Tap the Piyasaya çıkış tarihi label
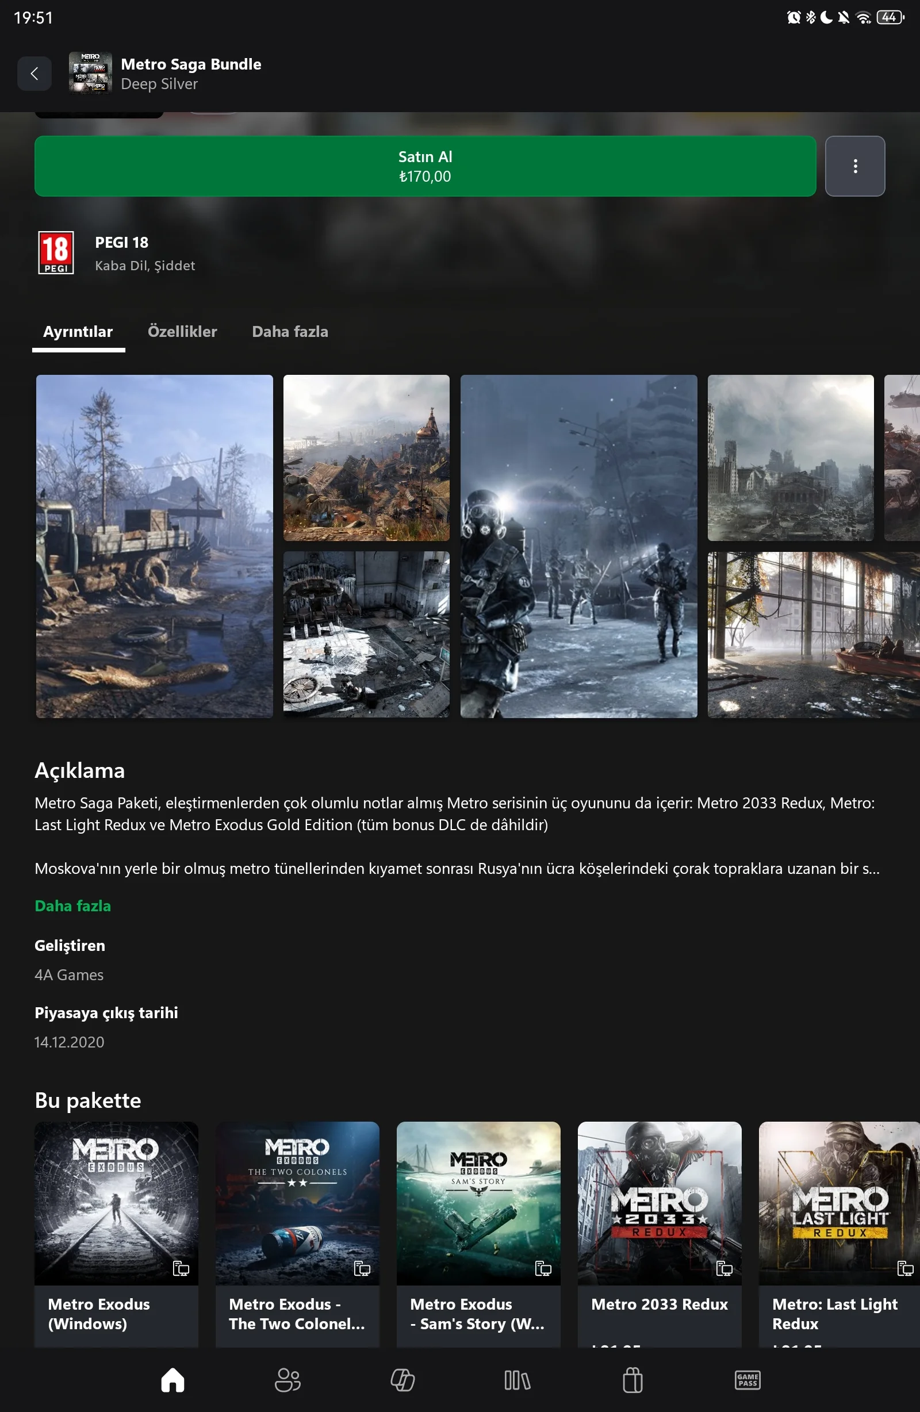Screen dimensions: 920x1412 [106, 1013]
